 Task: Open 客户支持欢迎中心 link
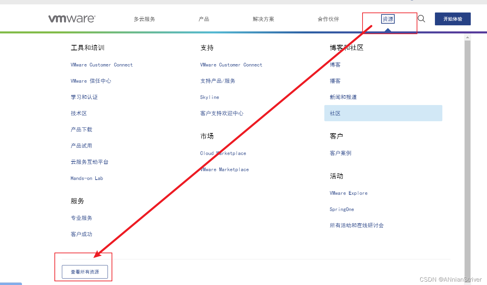click(x=222, y=113)
